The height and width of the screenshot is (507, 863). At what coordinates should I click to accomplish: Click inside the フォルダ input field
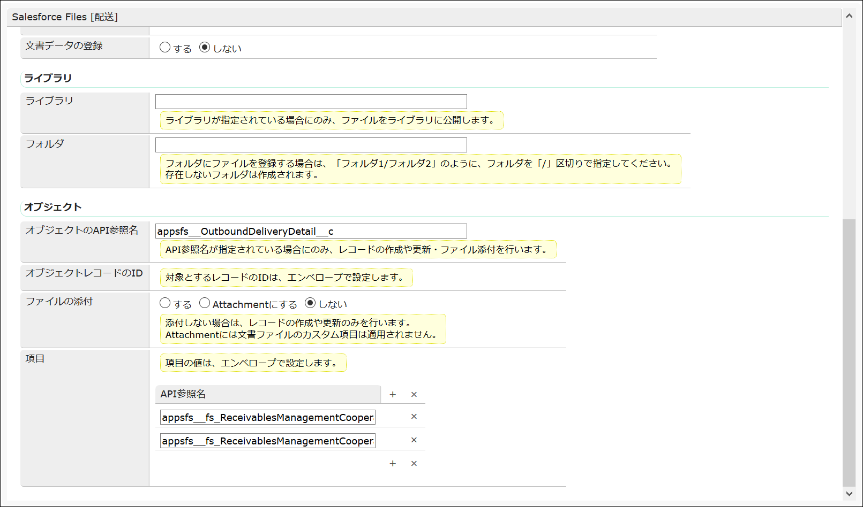310,144
